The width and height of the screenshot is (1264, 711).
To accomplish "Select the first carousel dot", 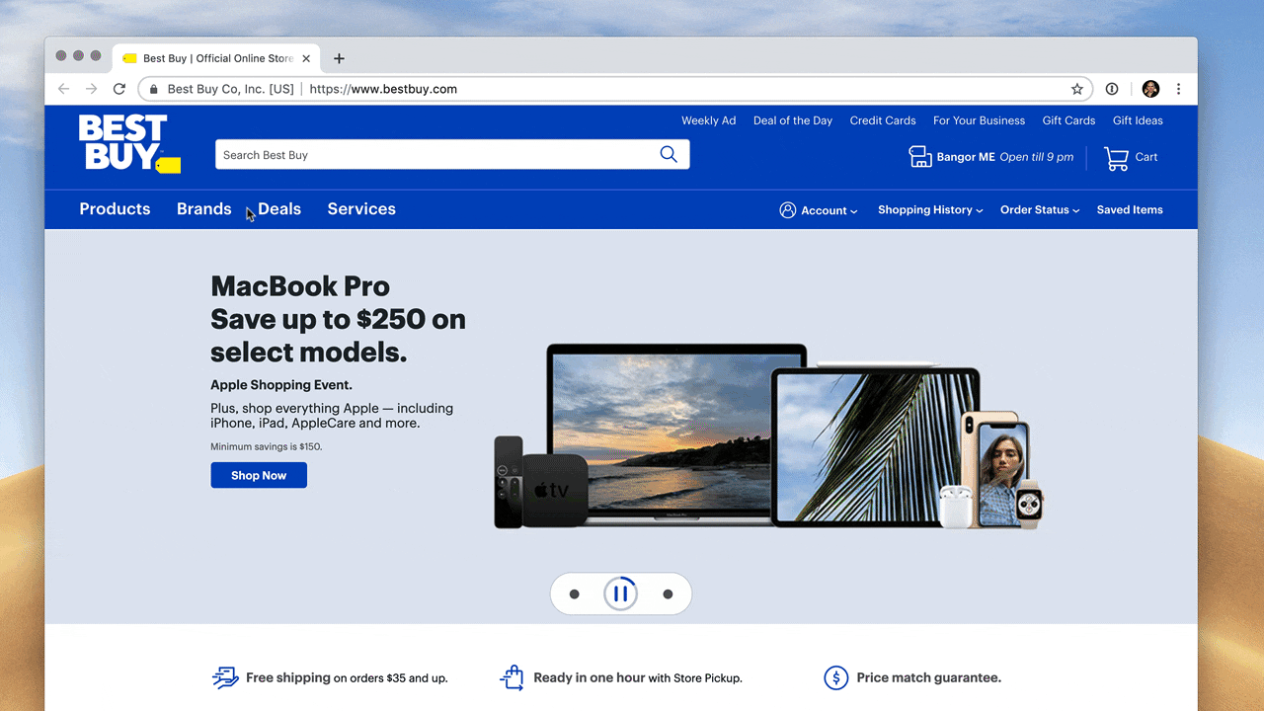I will tap(575, 594).
